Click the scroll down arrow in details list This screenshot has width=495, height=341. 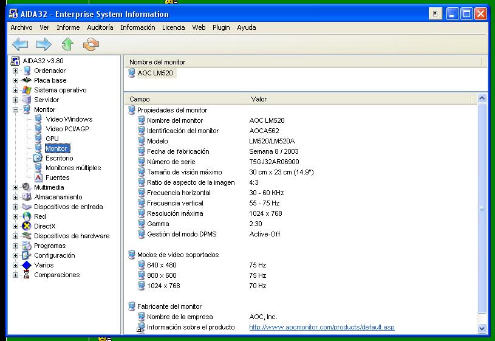tap(482, 328)
